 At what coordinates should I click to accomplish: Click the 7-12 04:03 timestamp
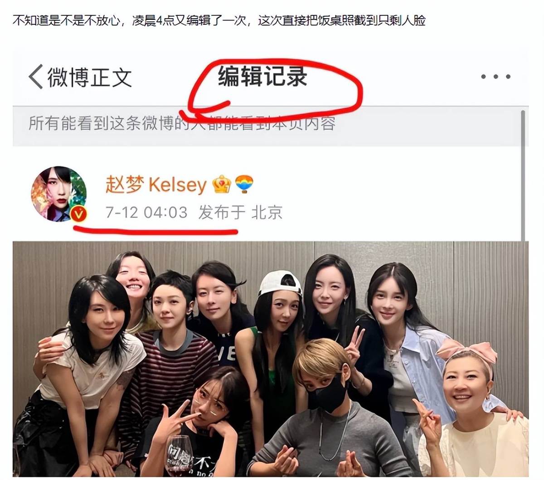point(146,212)
